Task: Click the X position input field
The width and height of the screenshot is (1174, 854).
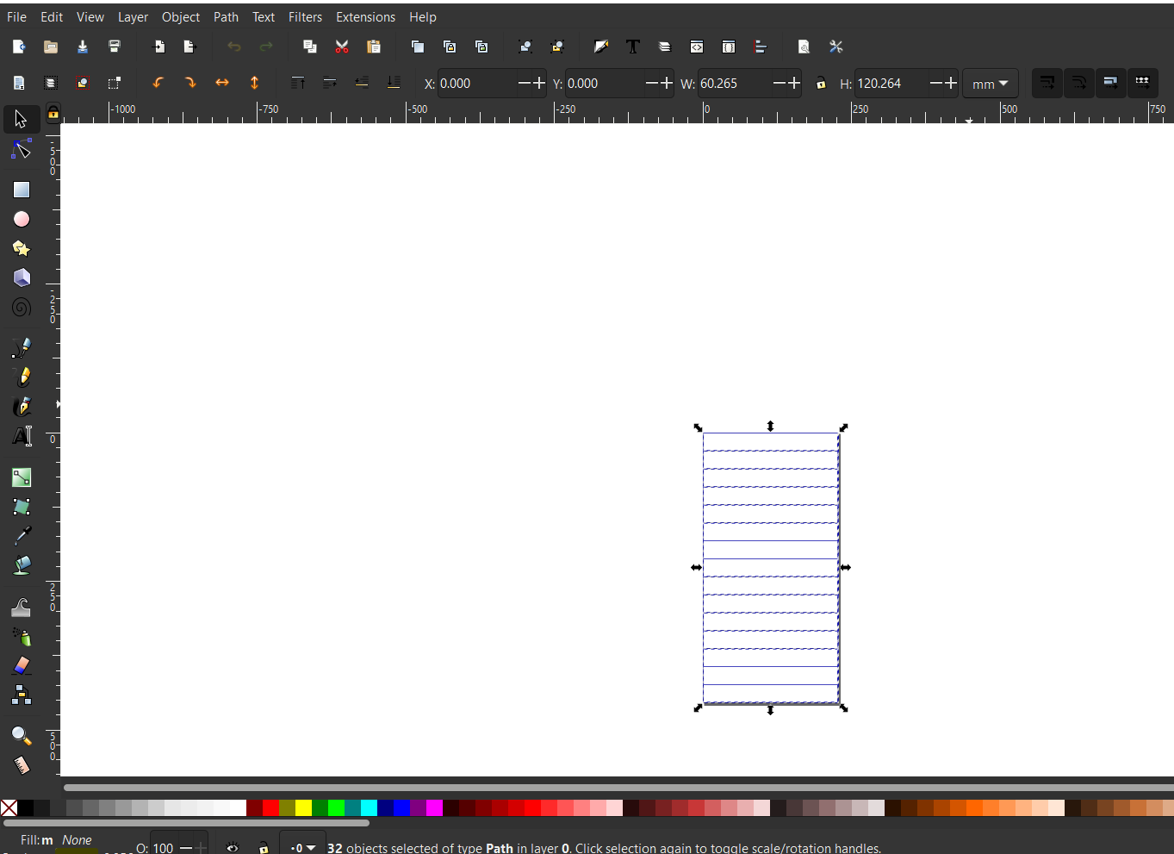Action: 475,84
